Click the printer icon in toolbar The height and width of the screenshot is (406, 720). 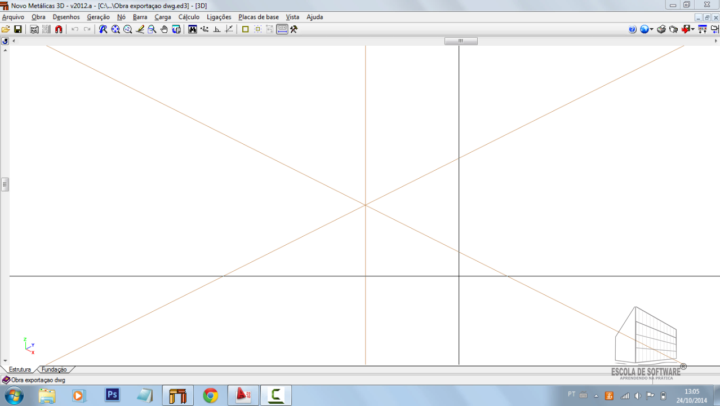(661, 29)
